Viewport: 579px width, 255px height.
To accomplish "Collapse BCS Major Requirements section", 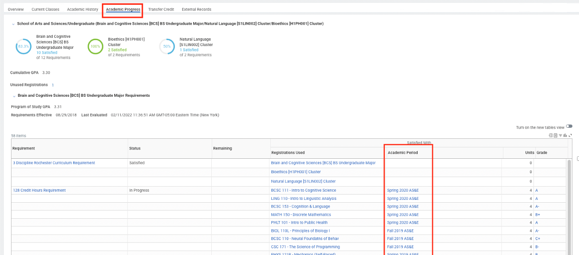I will (x=14, y=96).
